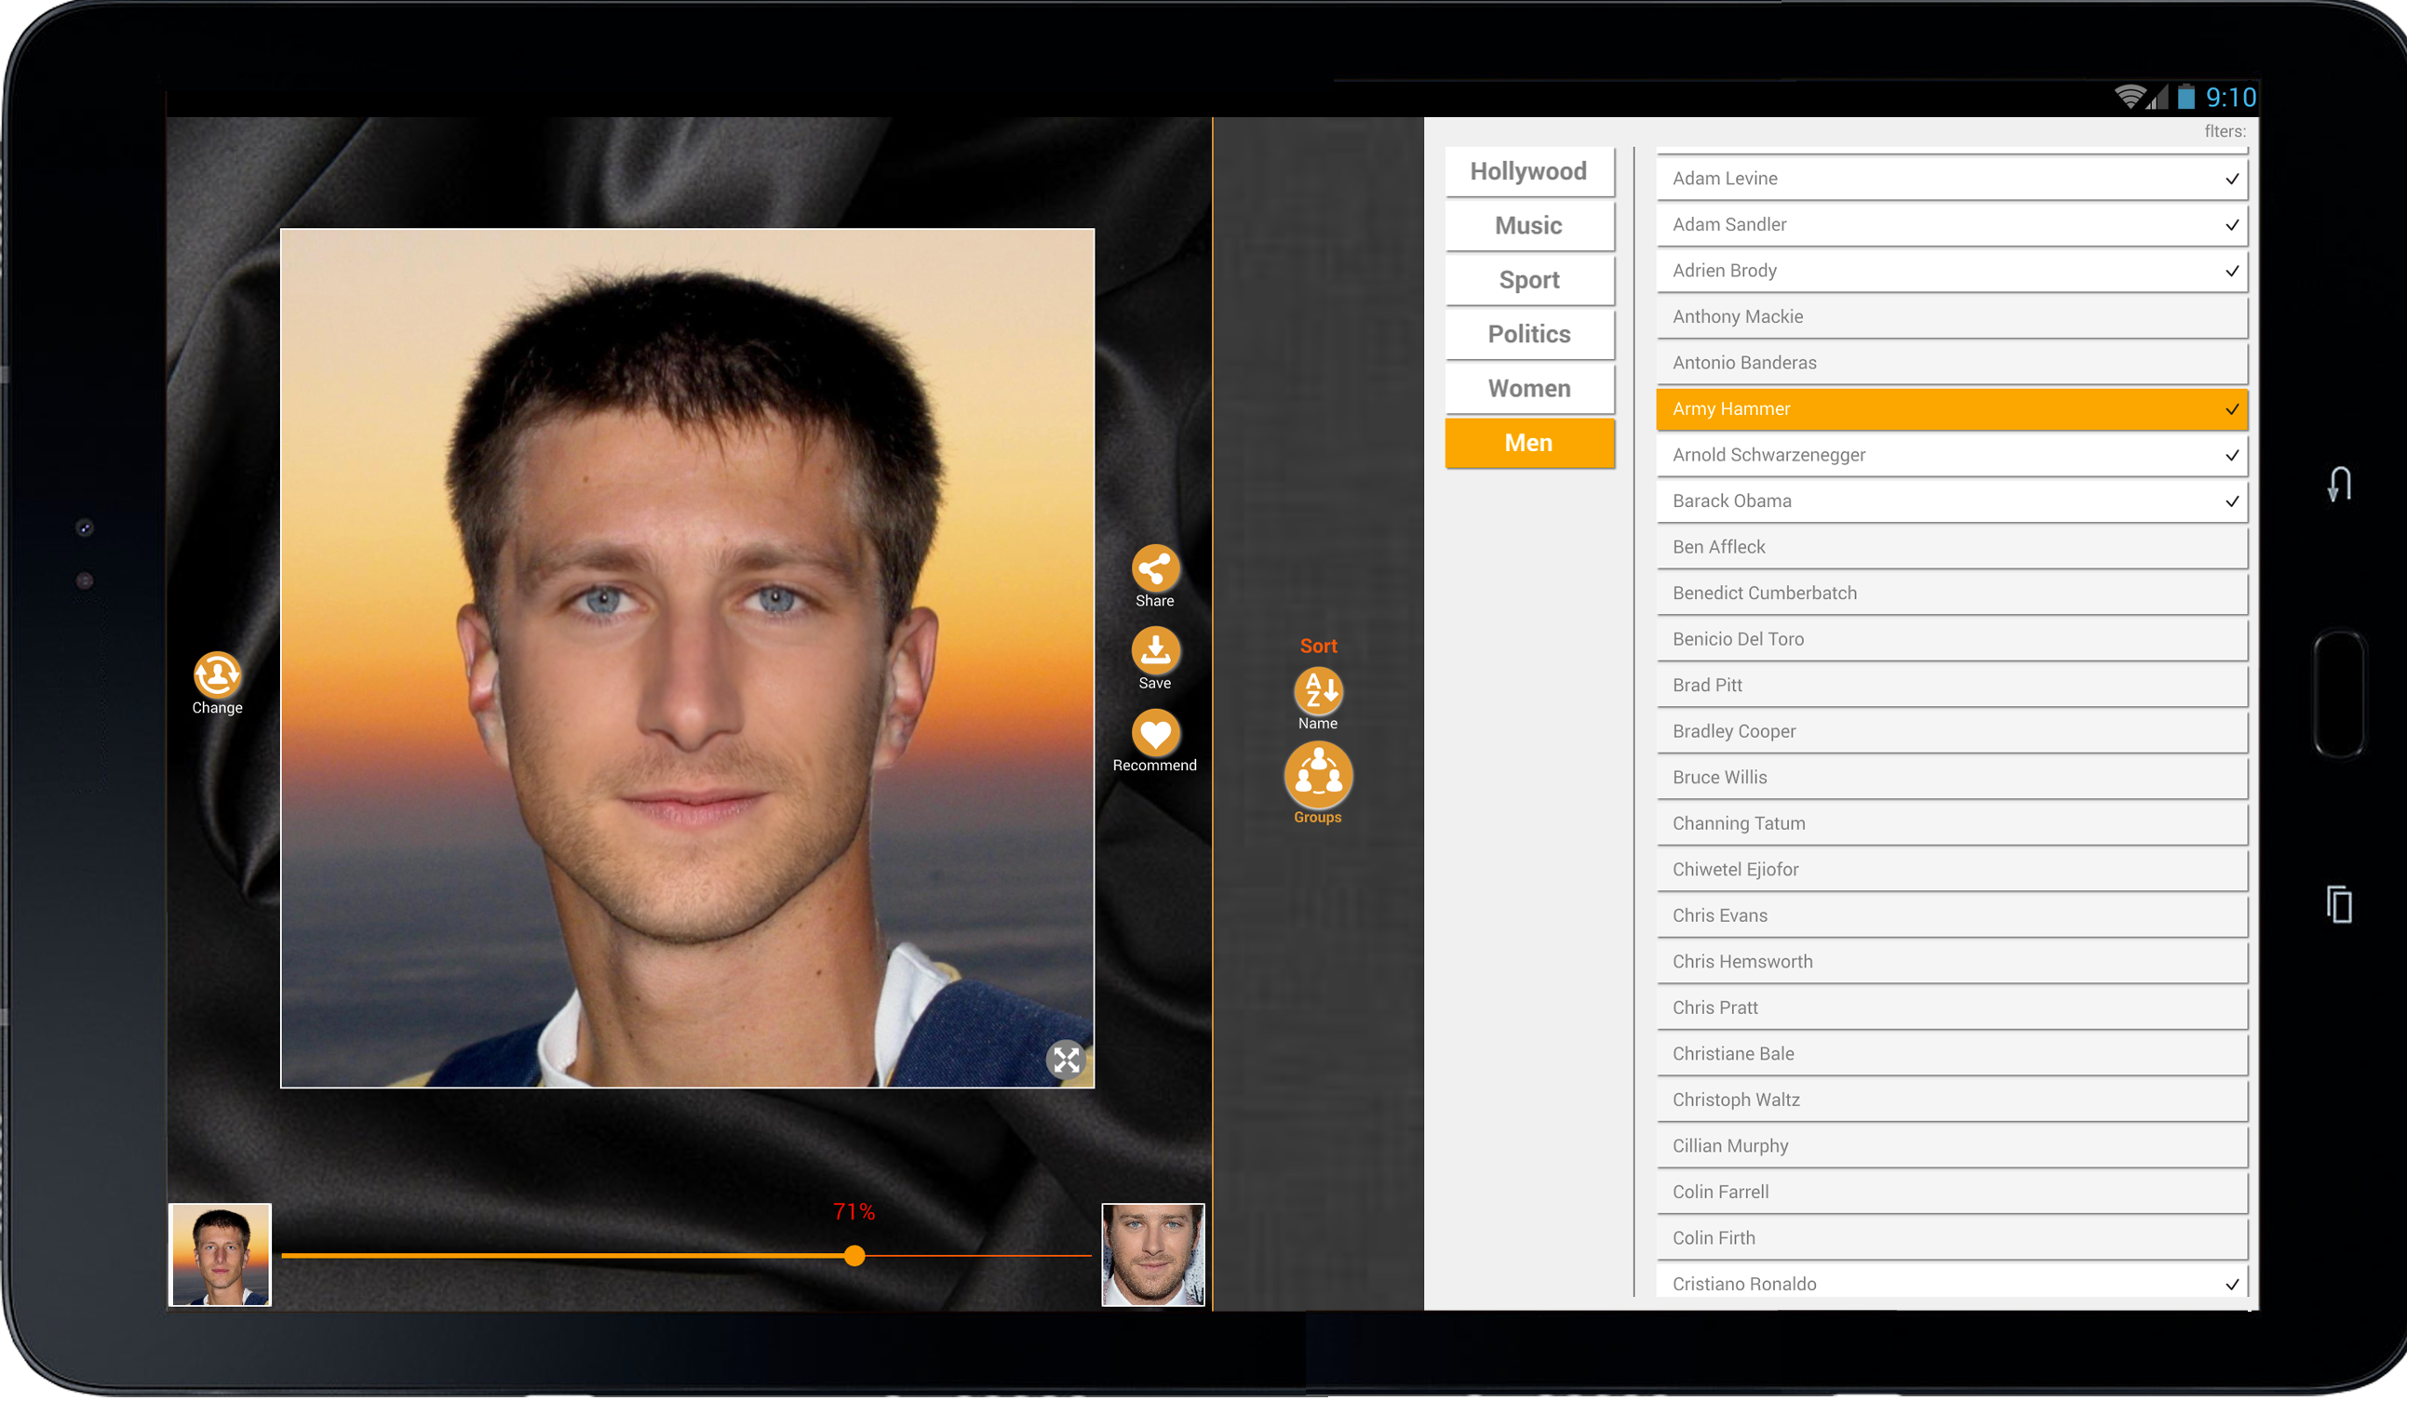This screenshot has height=1401, width=2420.
Task: Choose Ben Affleck from list
Action: pos(1952,547)
